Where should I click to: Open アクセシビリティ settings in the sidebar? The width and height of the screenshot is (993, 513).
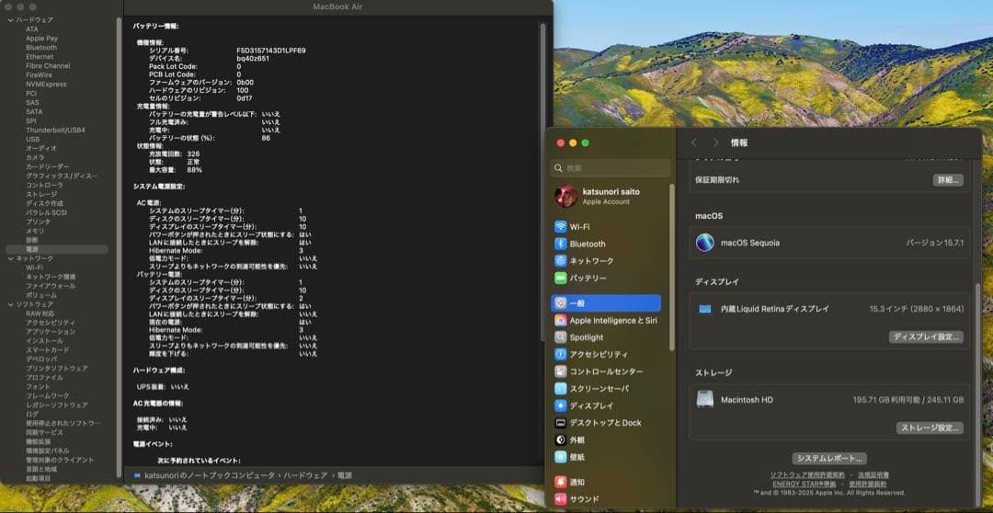[598, 355]
